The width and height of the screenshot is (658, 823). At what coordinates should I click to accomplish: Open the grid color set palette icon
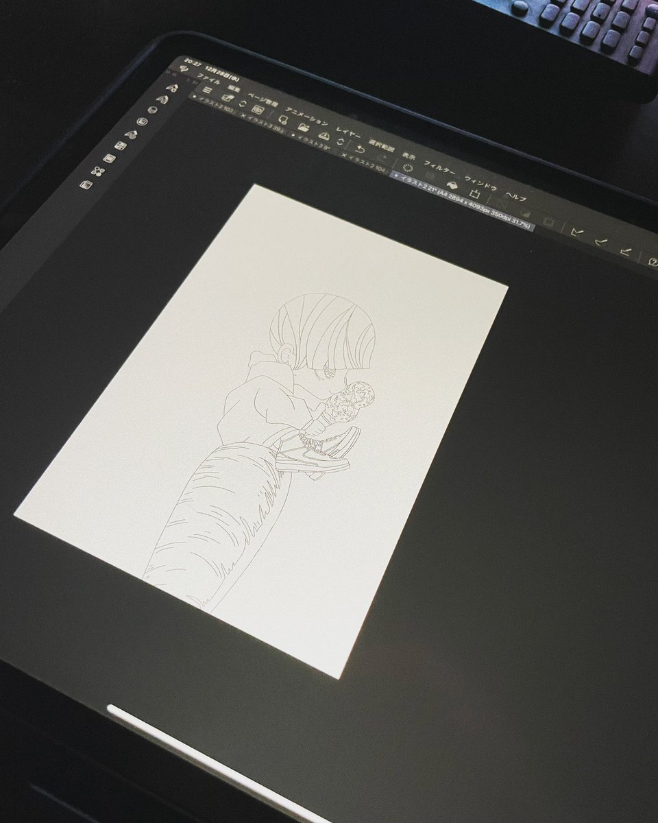click(120, 145)
